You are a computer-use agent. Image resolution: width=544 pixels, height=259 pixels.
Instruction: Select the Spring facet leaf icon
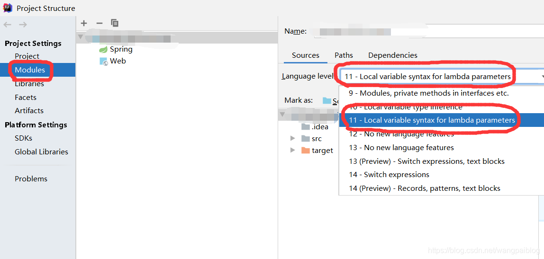(103, 50)
